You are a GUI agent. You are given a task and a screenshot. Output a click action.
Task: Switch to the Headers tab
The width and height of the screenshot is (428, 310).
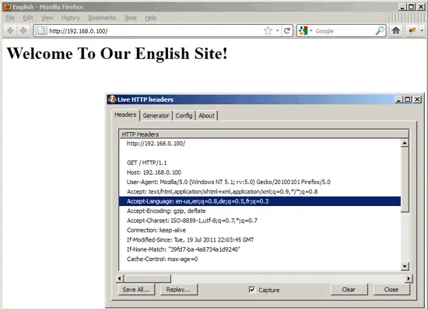pyautogui.click(x=125, y=115)
